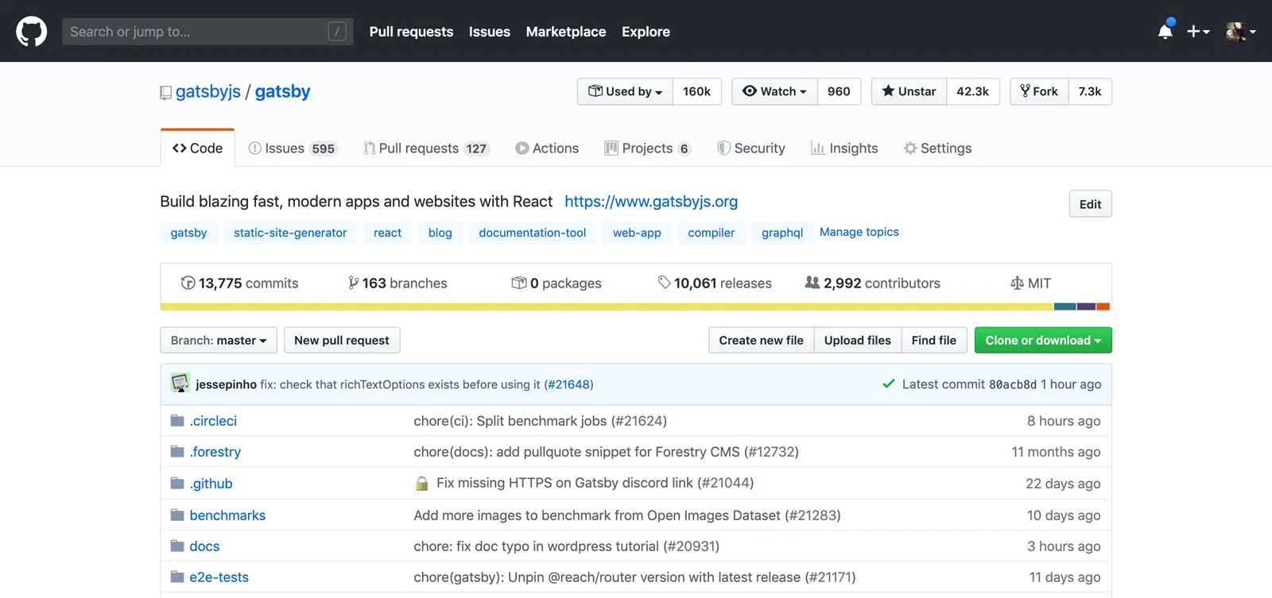Click the 7.3k fork count
The width and height of the screenshot is (1272, 598).
[x=1090, y=91]
